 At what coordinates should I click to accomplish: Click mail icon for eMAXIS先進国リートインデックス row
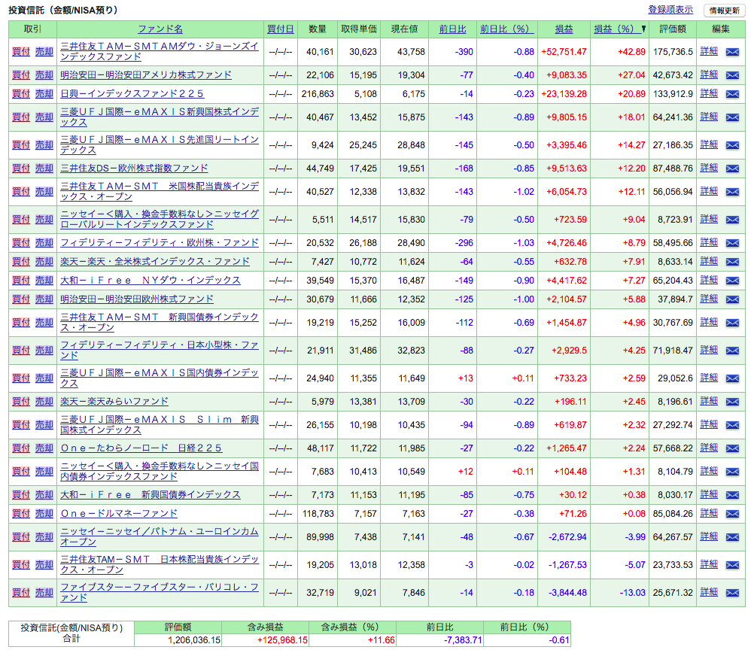[x=732, y=145]
